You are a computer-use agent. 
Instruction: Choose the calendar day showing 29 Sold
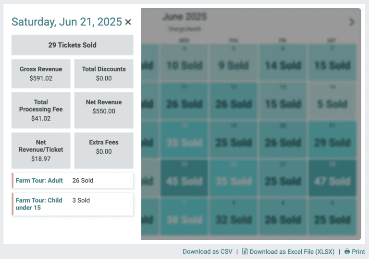332,139
